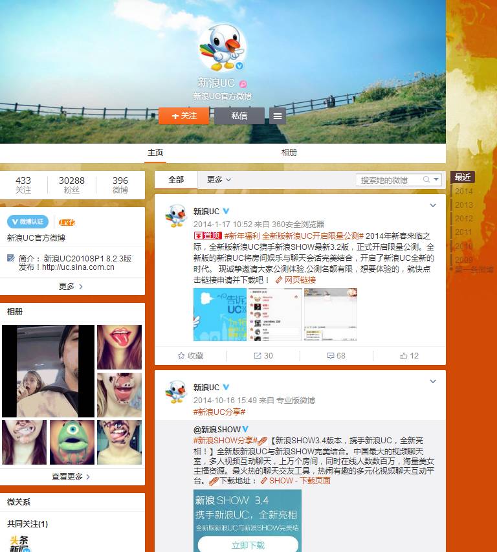Open 私信 private message button
The width and height of the screenshot is (497, 552).
point(239,116)
